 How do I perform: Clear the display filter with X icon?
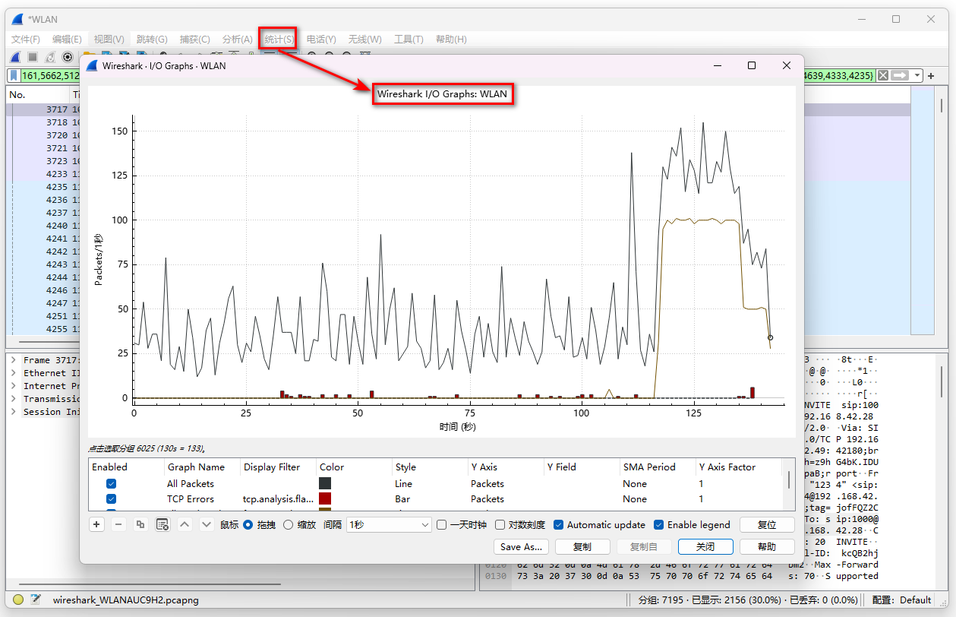click(x=882, y=75)
